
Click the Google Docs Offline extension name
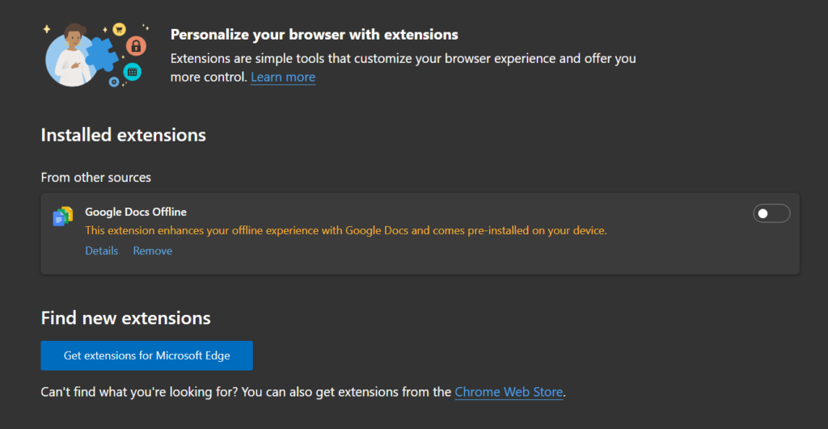click(x=136, y=212)
